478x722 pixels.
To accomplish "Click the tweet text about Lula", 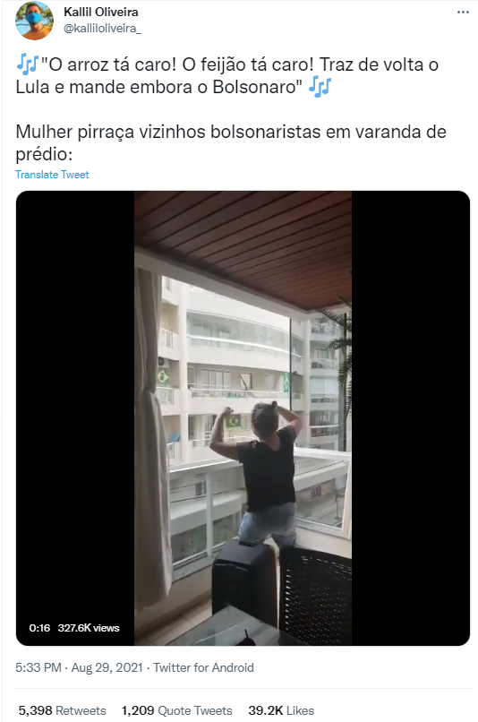I will click(227, 75).
